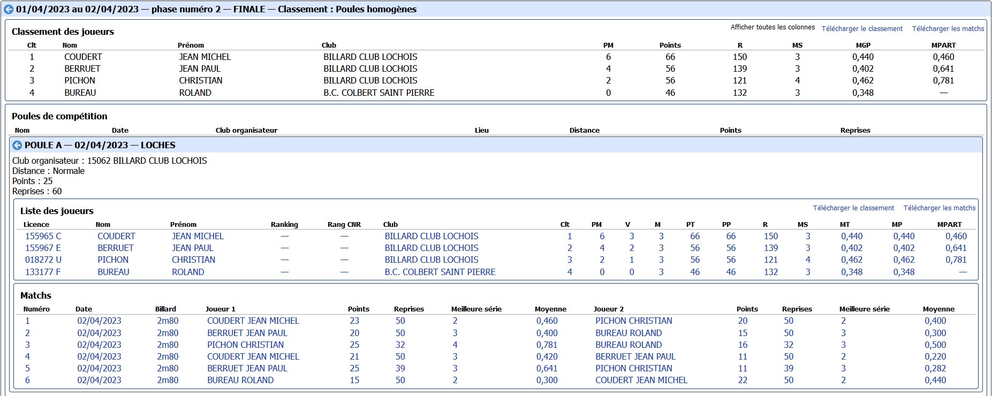
Task: Select COUDERT in the Liste des joueurs table
Action: [x=116, y=236]
